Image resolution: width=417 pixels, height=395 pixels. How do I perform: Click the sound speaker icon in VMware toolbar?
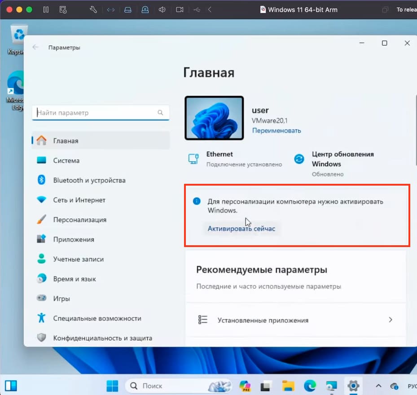(x=162, y=10)
